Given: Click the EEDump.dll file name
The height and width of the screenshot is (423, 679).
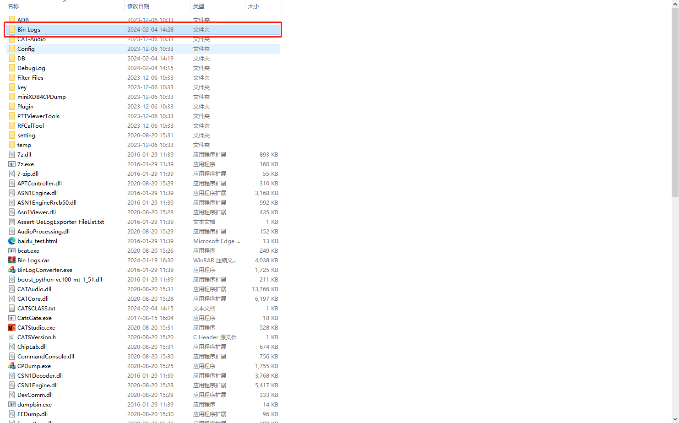Looking at the screenshot, I should coord(33,414).
